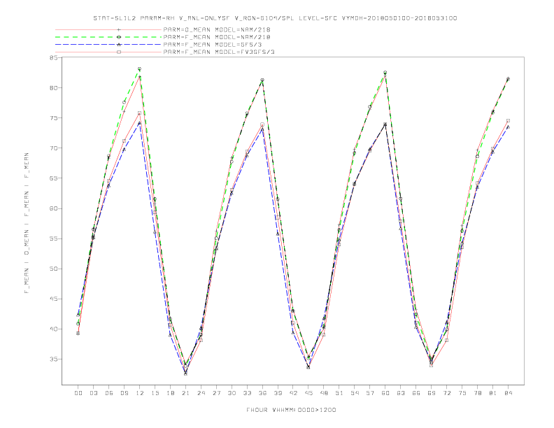Click x-axis tick label 00
Image resolution: width=554 pixels, height=428 pixels.
tap(78, 393)
